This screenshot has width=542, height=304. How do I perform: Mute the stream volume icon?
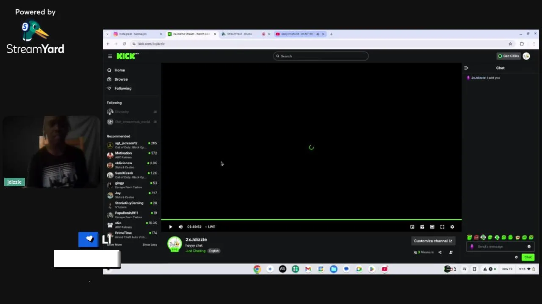pos(181,227)
